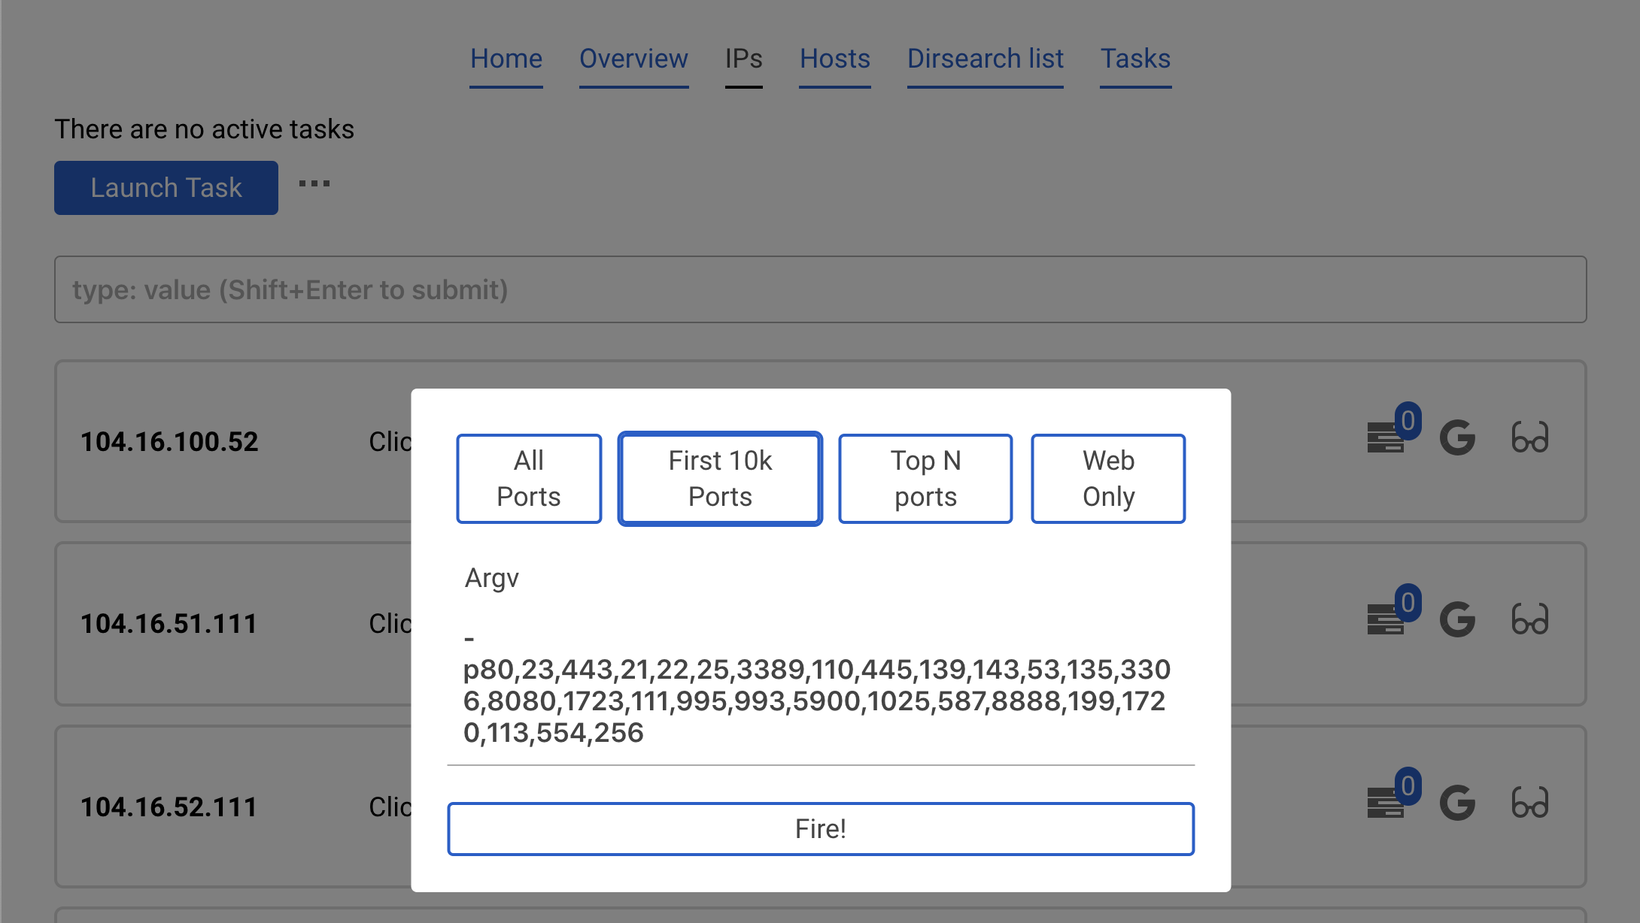Image resolution: width=1640 pixels, height=923 pixels.
Task: Expand the three-dots menu beside Launch Task
Action: [x=314, y=184]
